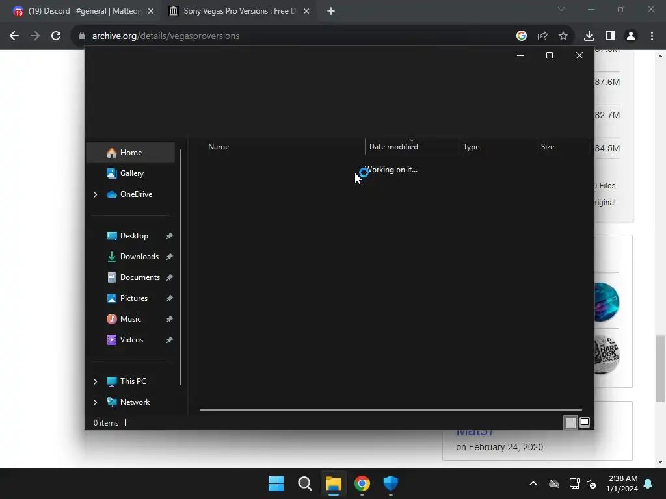
Task: Switch to details view layout icon
Action: (x=570, y=422)
